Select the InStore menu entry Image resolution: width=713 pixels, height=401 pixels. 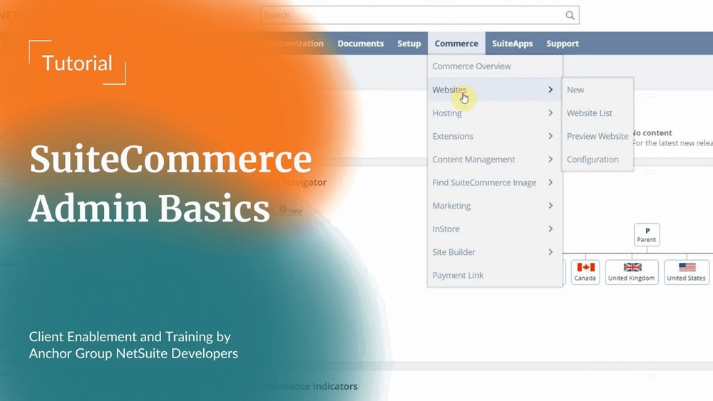[x=495, y=229]
